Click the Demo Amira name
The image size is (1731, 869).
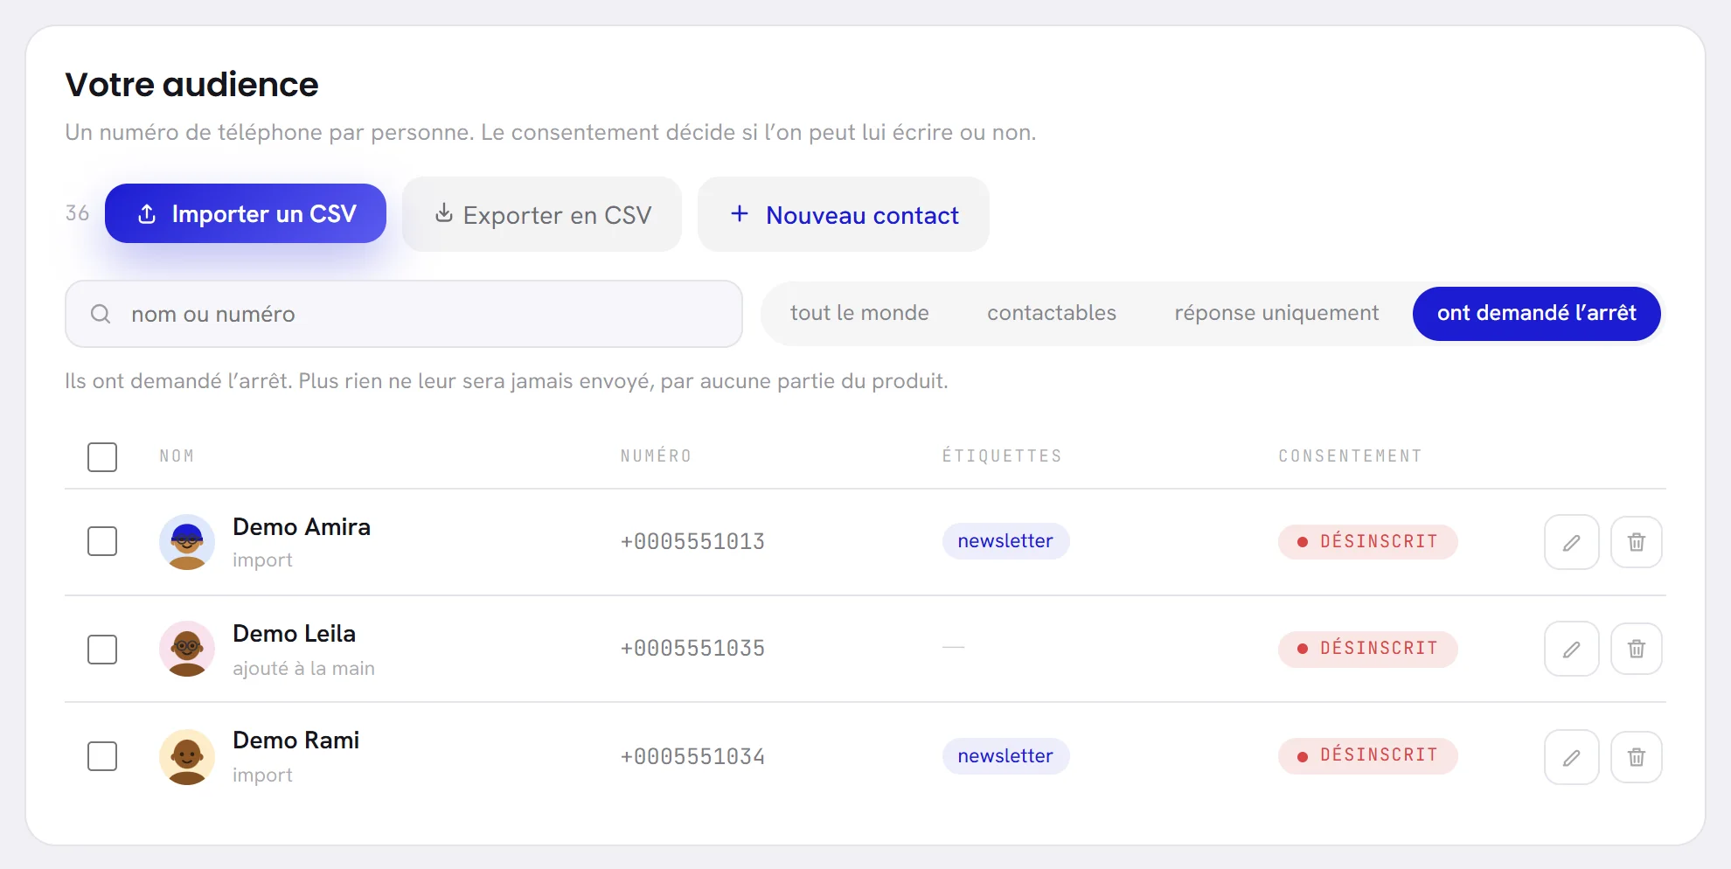coord(302,527)
